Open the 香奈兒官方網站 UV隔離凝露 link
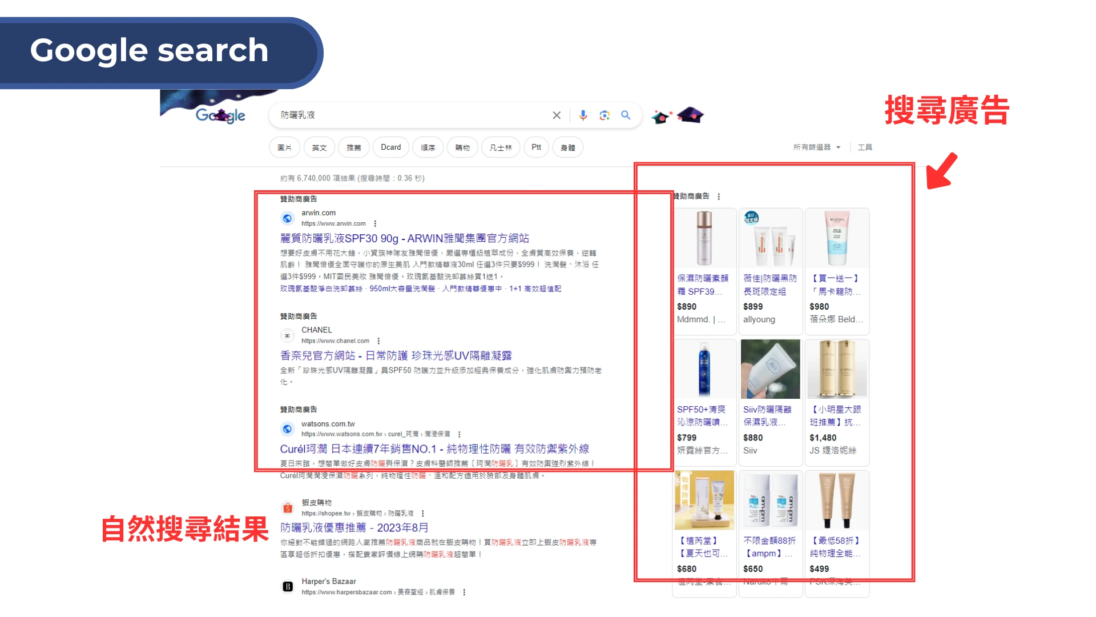The image size is (1096, 617). coord(396,355)
